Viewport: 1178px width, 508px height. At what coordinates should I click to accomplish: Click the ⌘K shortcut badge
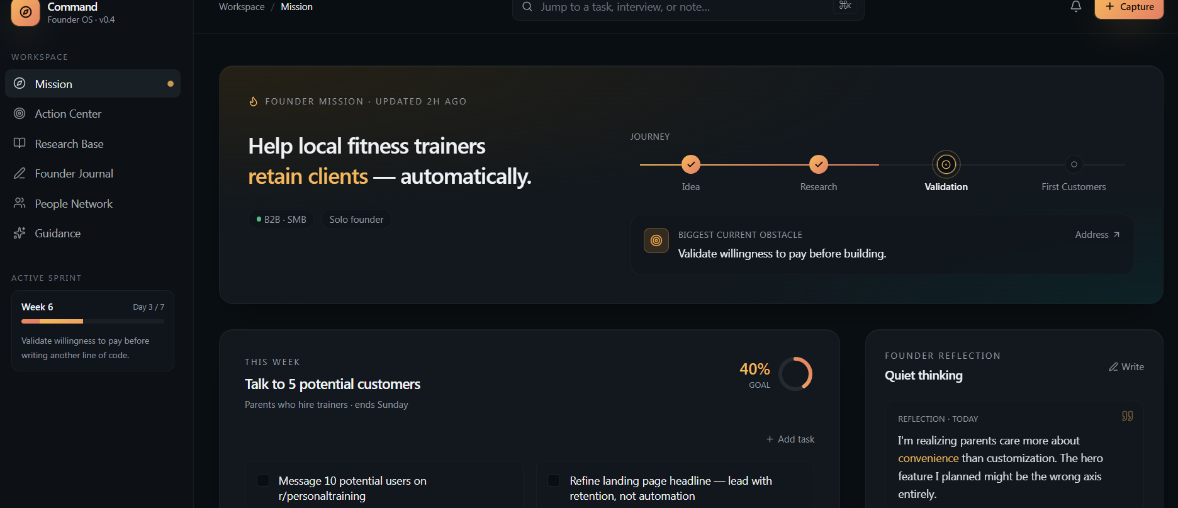[x=845, y=6]
